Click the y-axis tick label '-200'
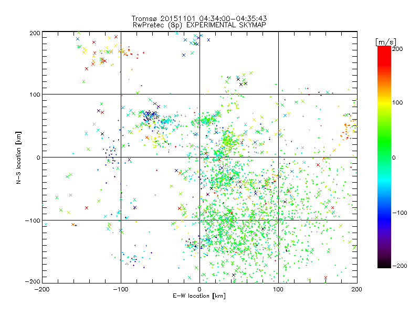Image resolution: width=420 pixels, height=315 pixels. 33,281
